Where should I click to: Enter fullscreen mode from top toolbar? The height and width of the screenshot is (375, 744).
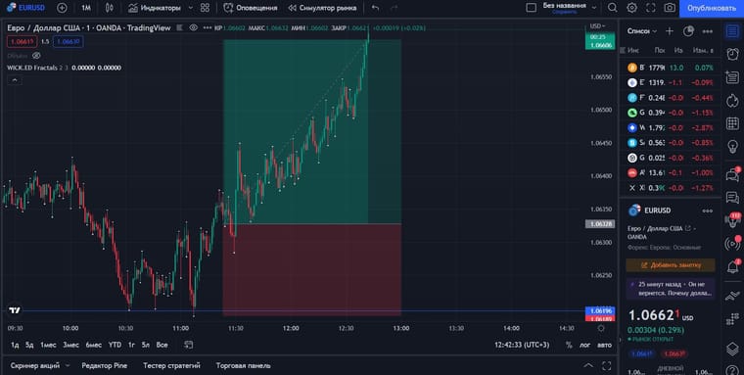[651, 8]
